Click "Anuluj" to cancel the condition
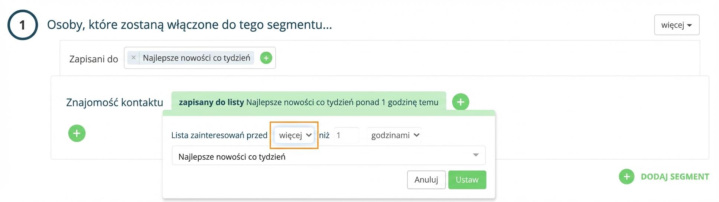This screenshot has width=719, height=202. (426, 180)
